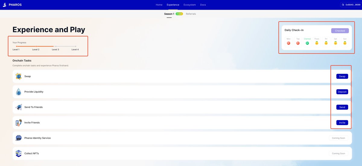Click Monday's missed check-in red X

(x=289, y=43)
